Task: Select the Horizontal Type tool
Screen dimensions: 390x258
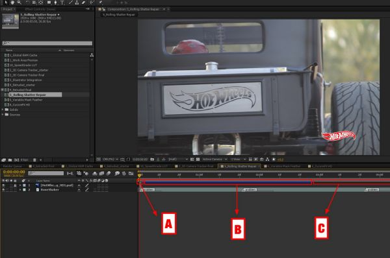Action: point(62,2)
